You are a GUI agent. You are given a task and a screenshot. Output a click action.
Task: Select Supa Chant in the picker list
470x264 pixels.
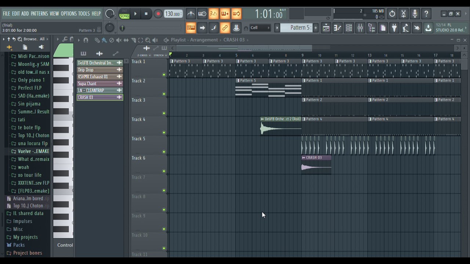[x=100, y=84]
